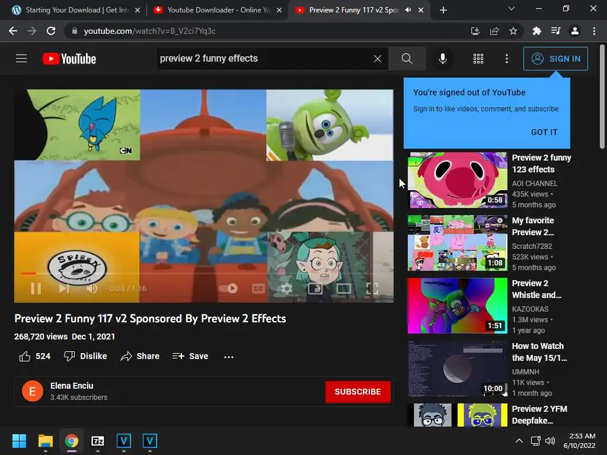Open 7-Zip from the taskbar
The height and width of the screenshot is (455, 607).
tap(98, 441)
